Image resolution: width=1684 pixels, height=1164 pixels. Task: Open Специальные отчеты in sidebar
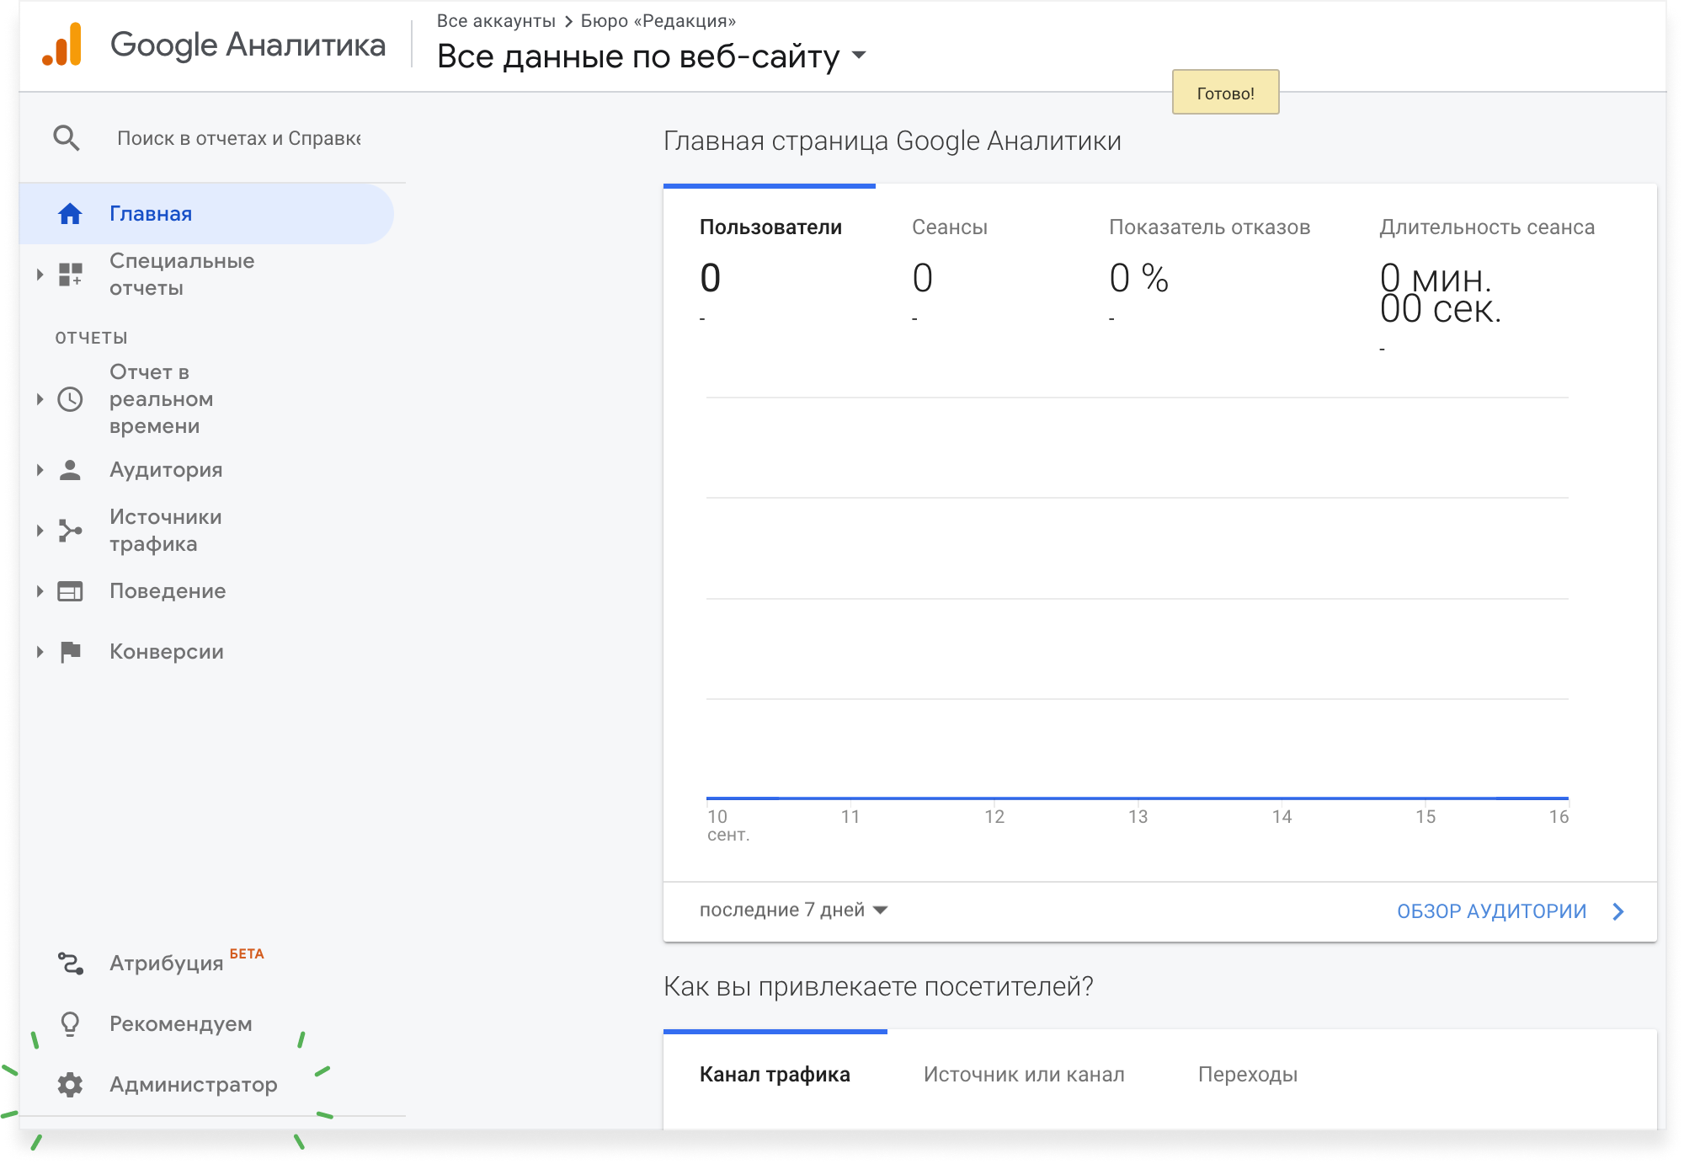pyautogui.click(x=182, y=275)
